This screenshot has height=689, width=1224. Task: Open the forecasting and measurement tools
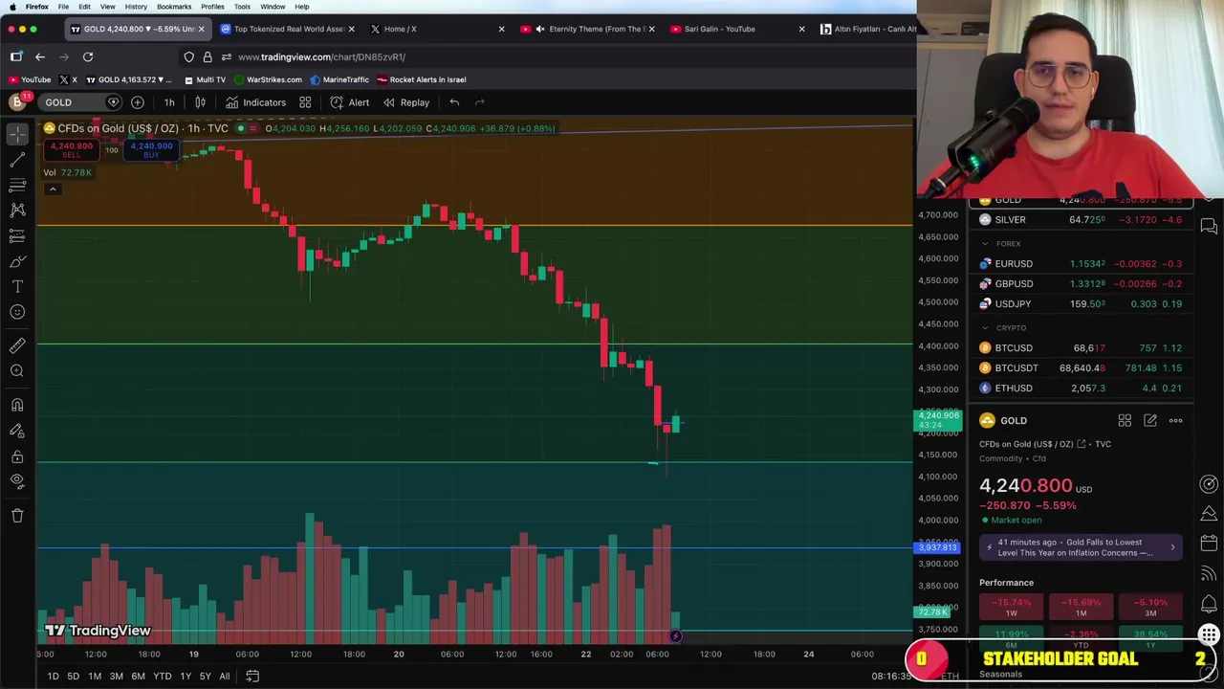click(17, 235)
